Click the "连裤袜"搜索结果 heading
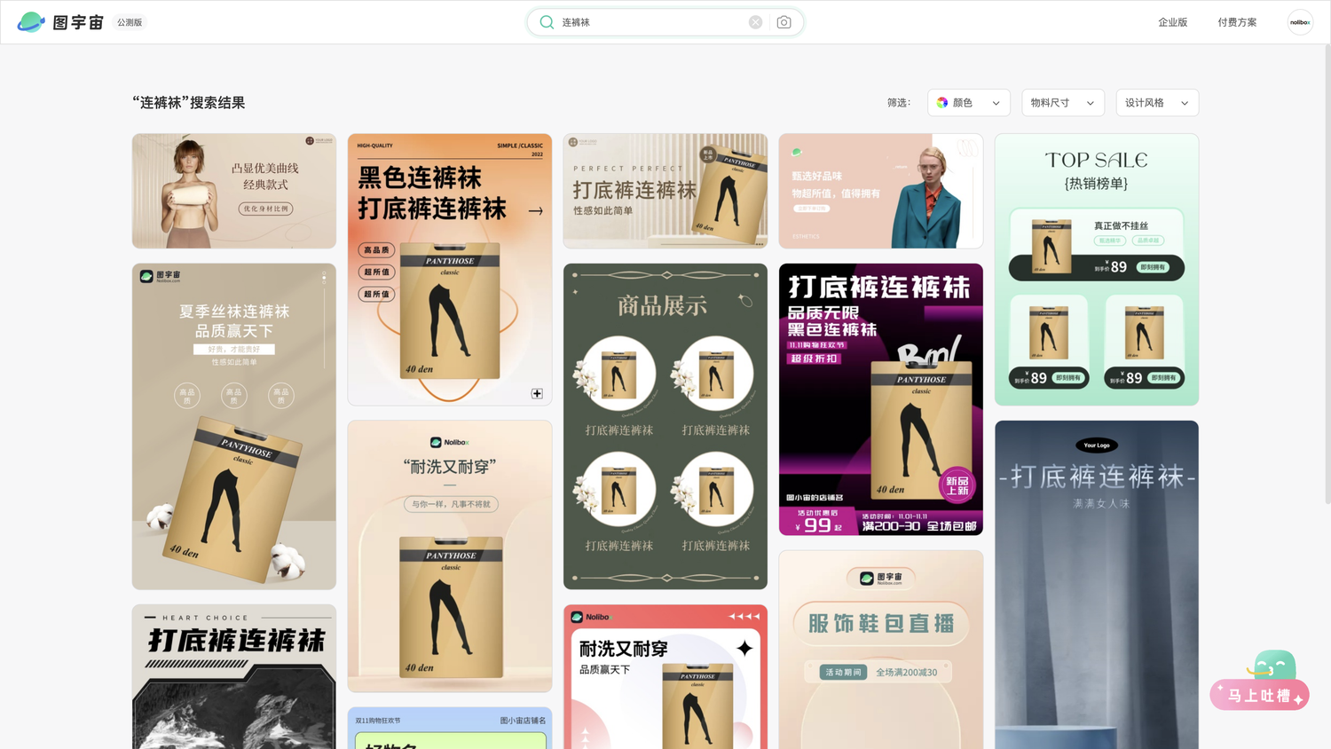1331x749 pixels. point(189,103)
